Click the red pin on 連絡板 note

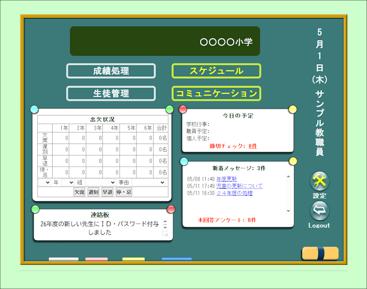(171, 209)
